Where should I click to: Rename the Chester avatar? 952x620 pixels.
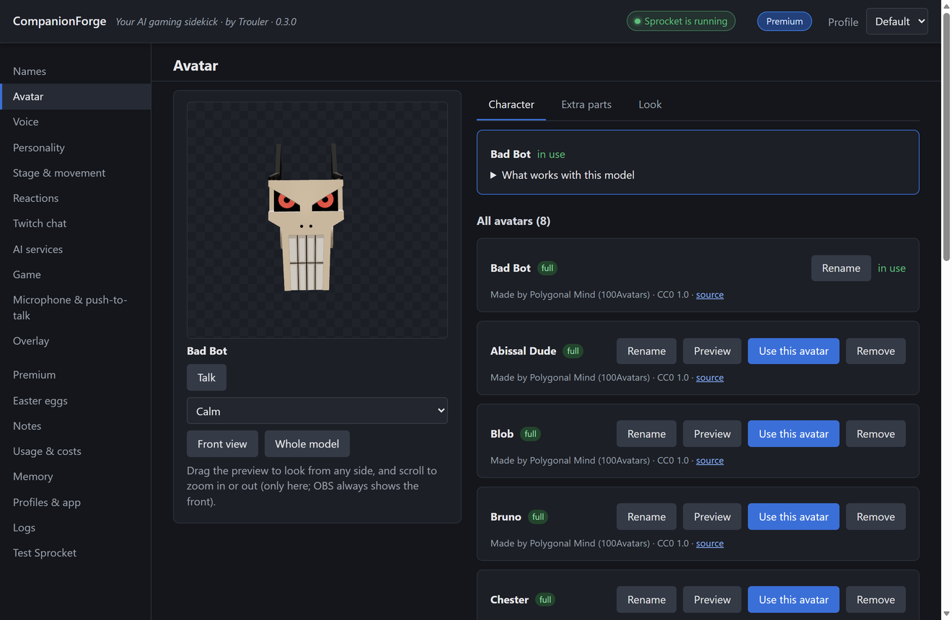pyautogui.click(x=646, y=600)
